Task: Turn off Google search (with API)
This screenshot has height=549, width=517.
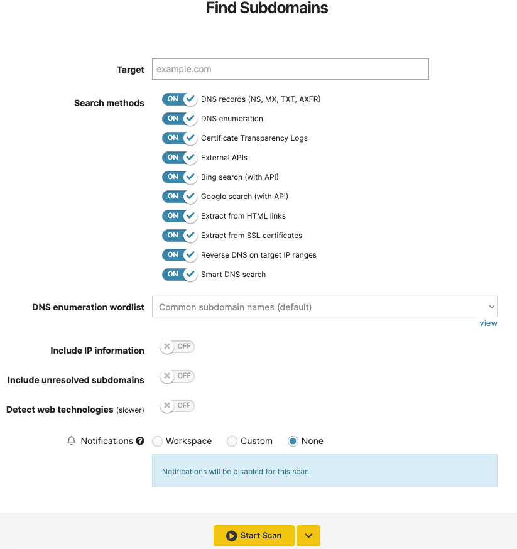Action: (x=180, y=197)
